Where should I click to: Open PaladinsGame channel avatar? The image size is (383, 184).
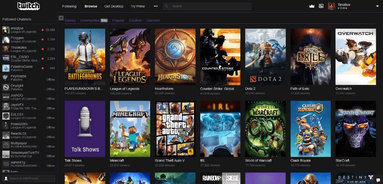click(x=6, y=68)
